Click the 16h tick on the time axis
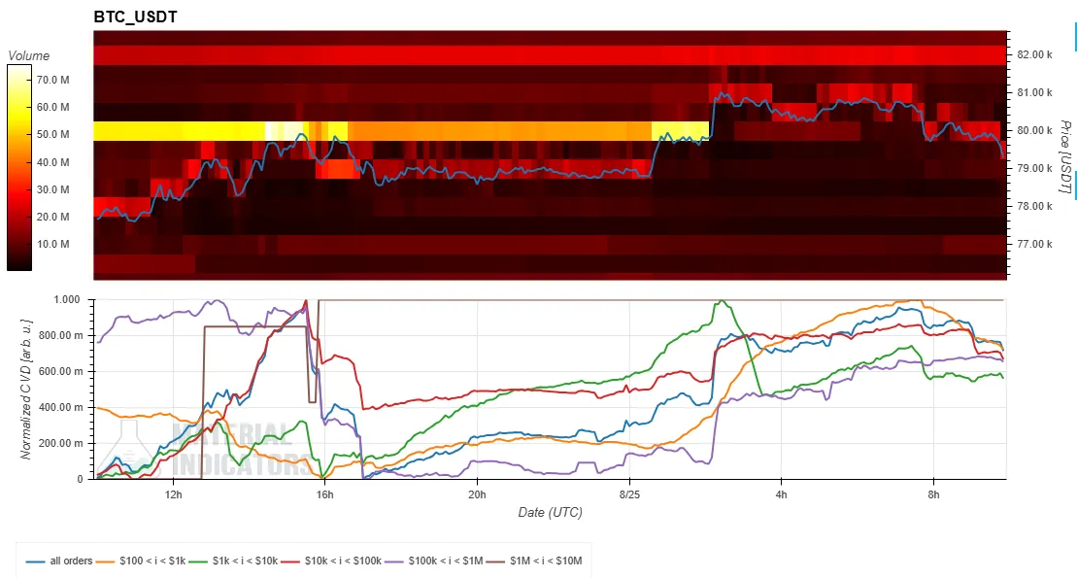The width and height of the screenshot is (1077, 578). 325,494
